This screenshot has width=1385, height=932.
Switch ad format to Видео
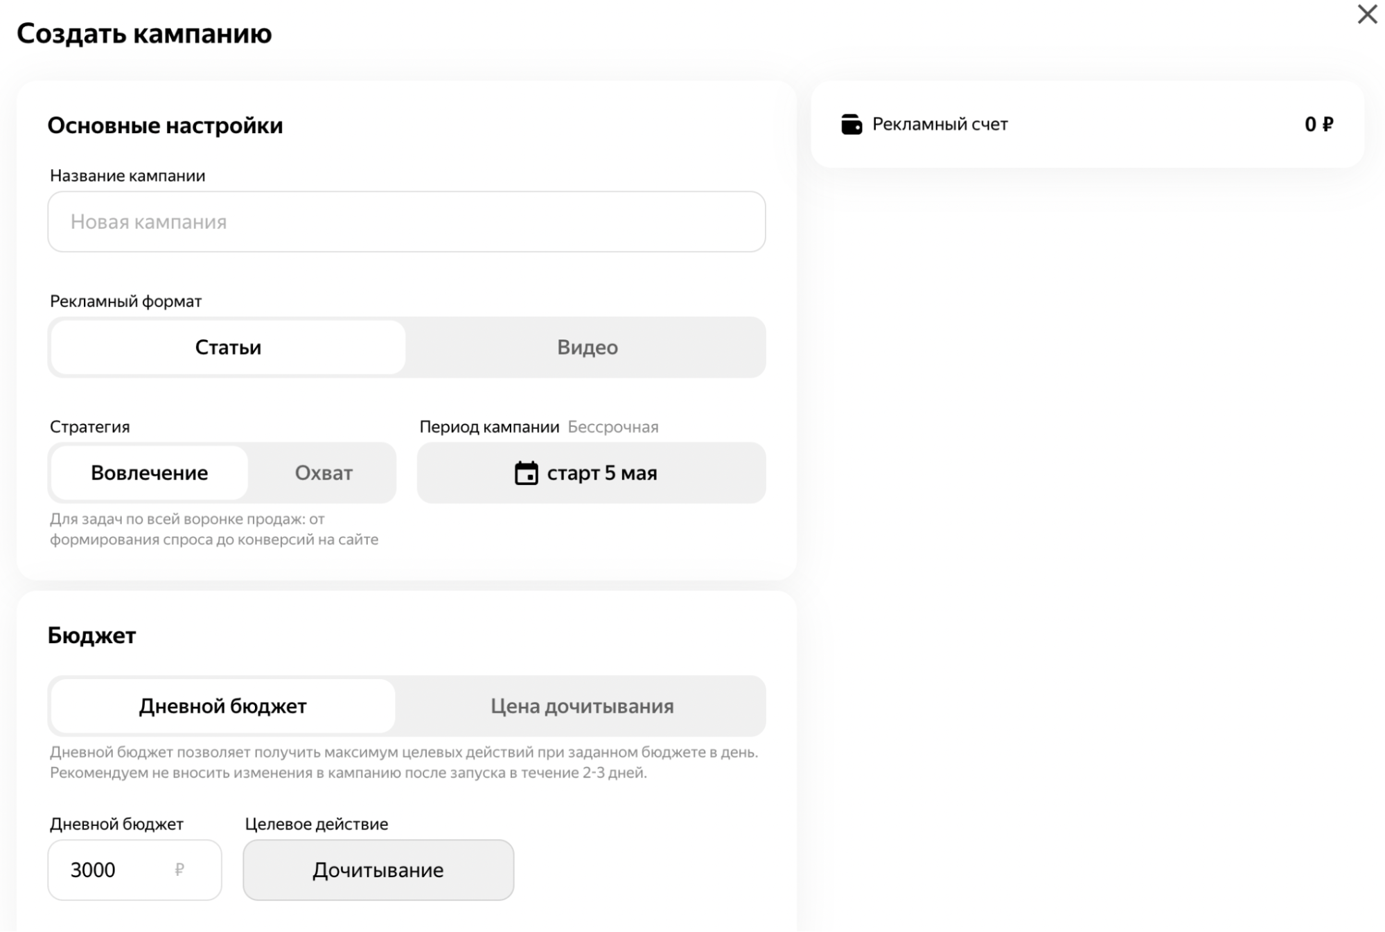coord(587,347)
